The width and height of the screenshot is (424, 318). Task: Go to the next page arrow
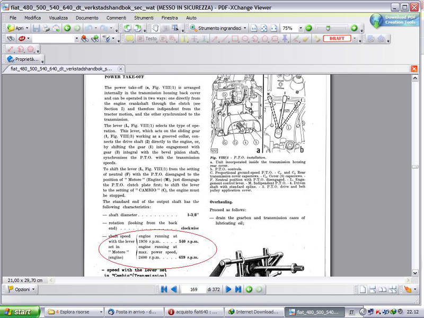228,289
